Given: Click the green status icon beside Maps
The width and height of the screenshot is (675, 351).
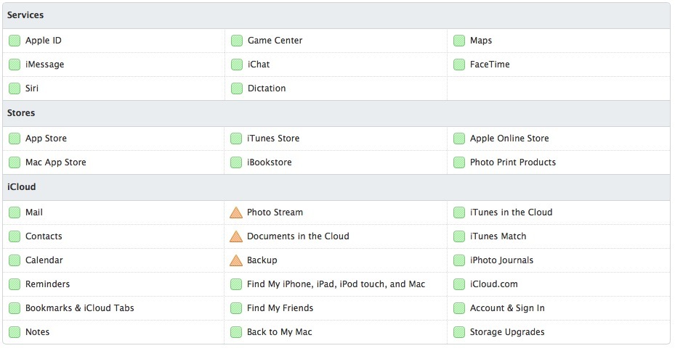Looking at the screenshot, I should coord(459,41).
